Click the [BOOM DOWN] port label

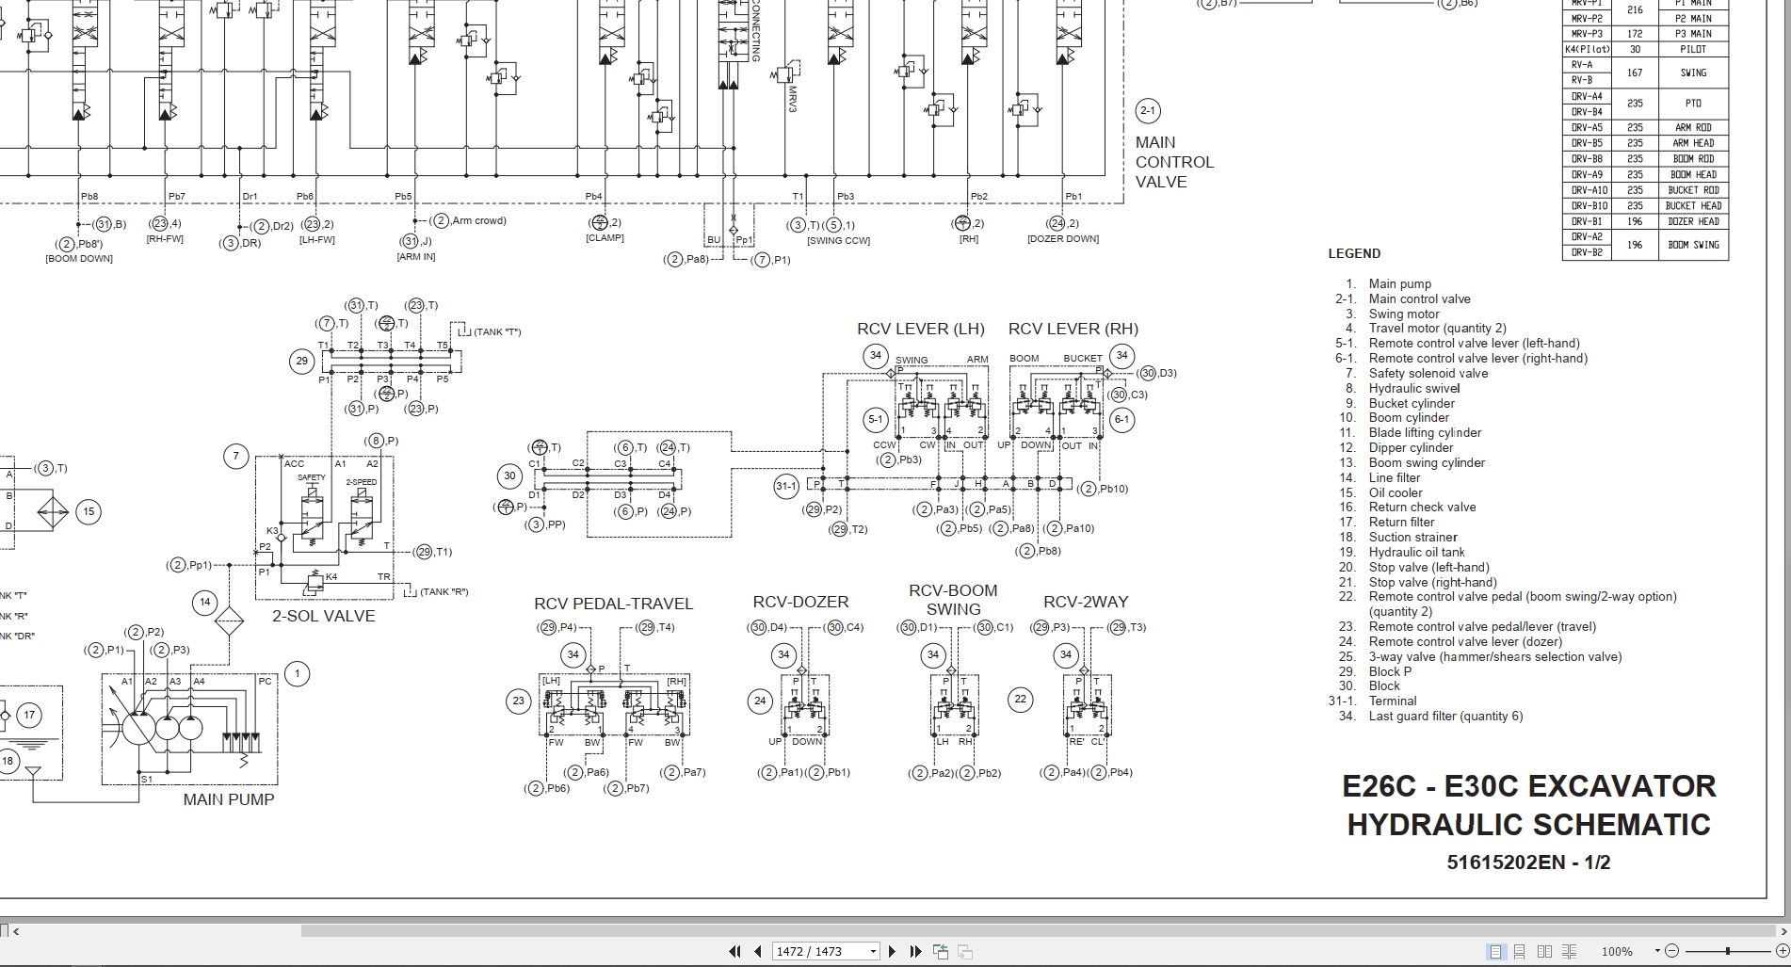click(x=79, y=258)
